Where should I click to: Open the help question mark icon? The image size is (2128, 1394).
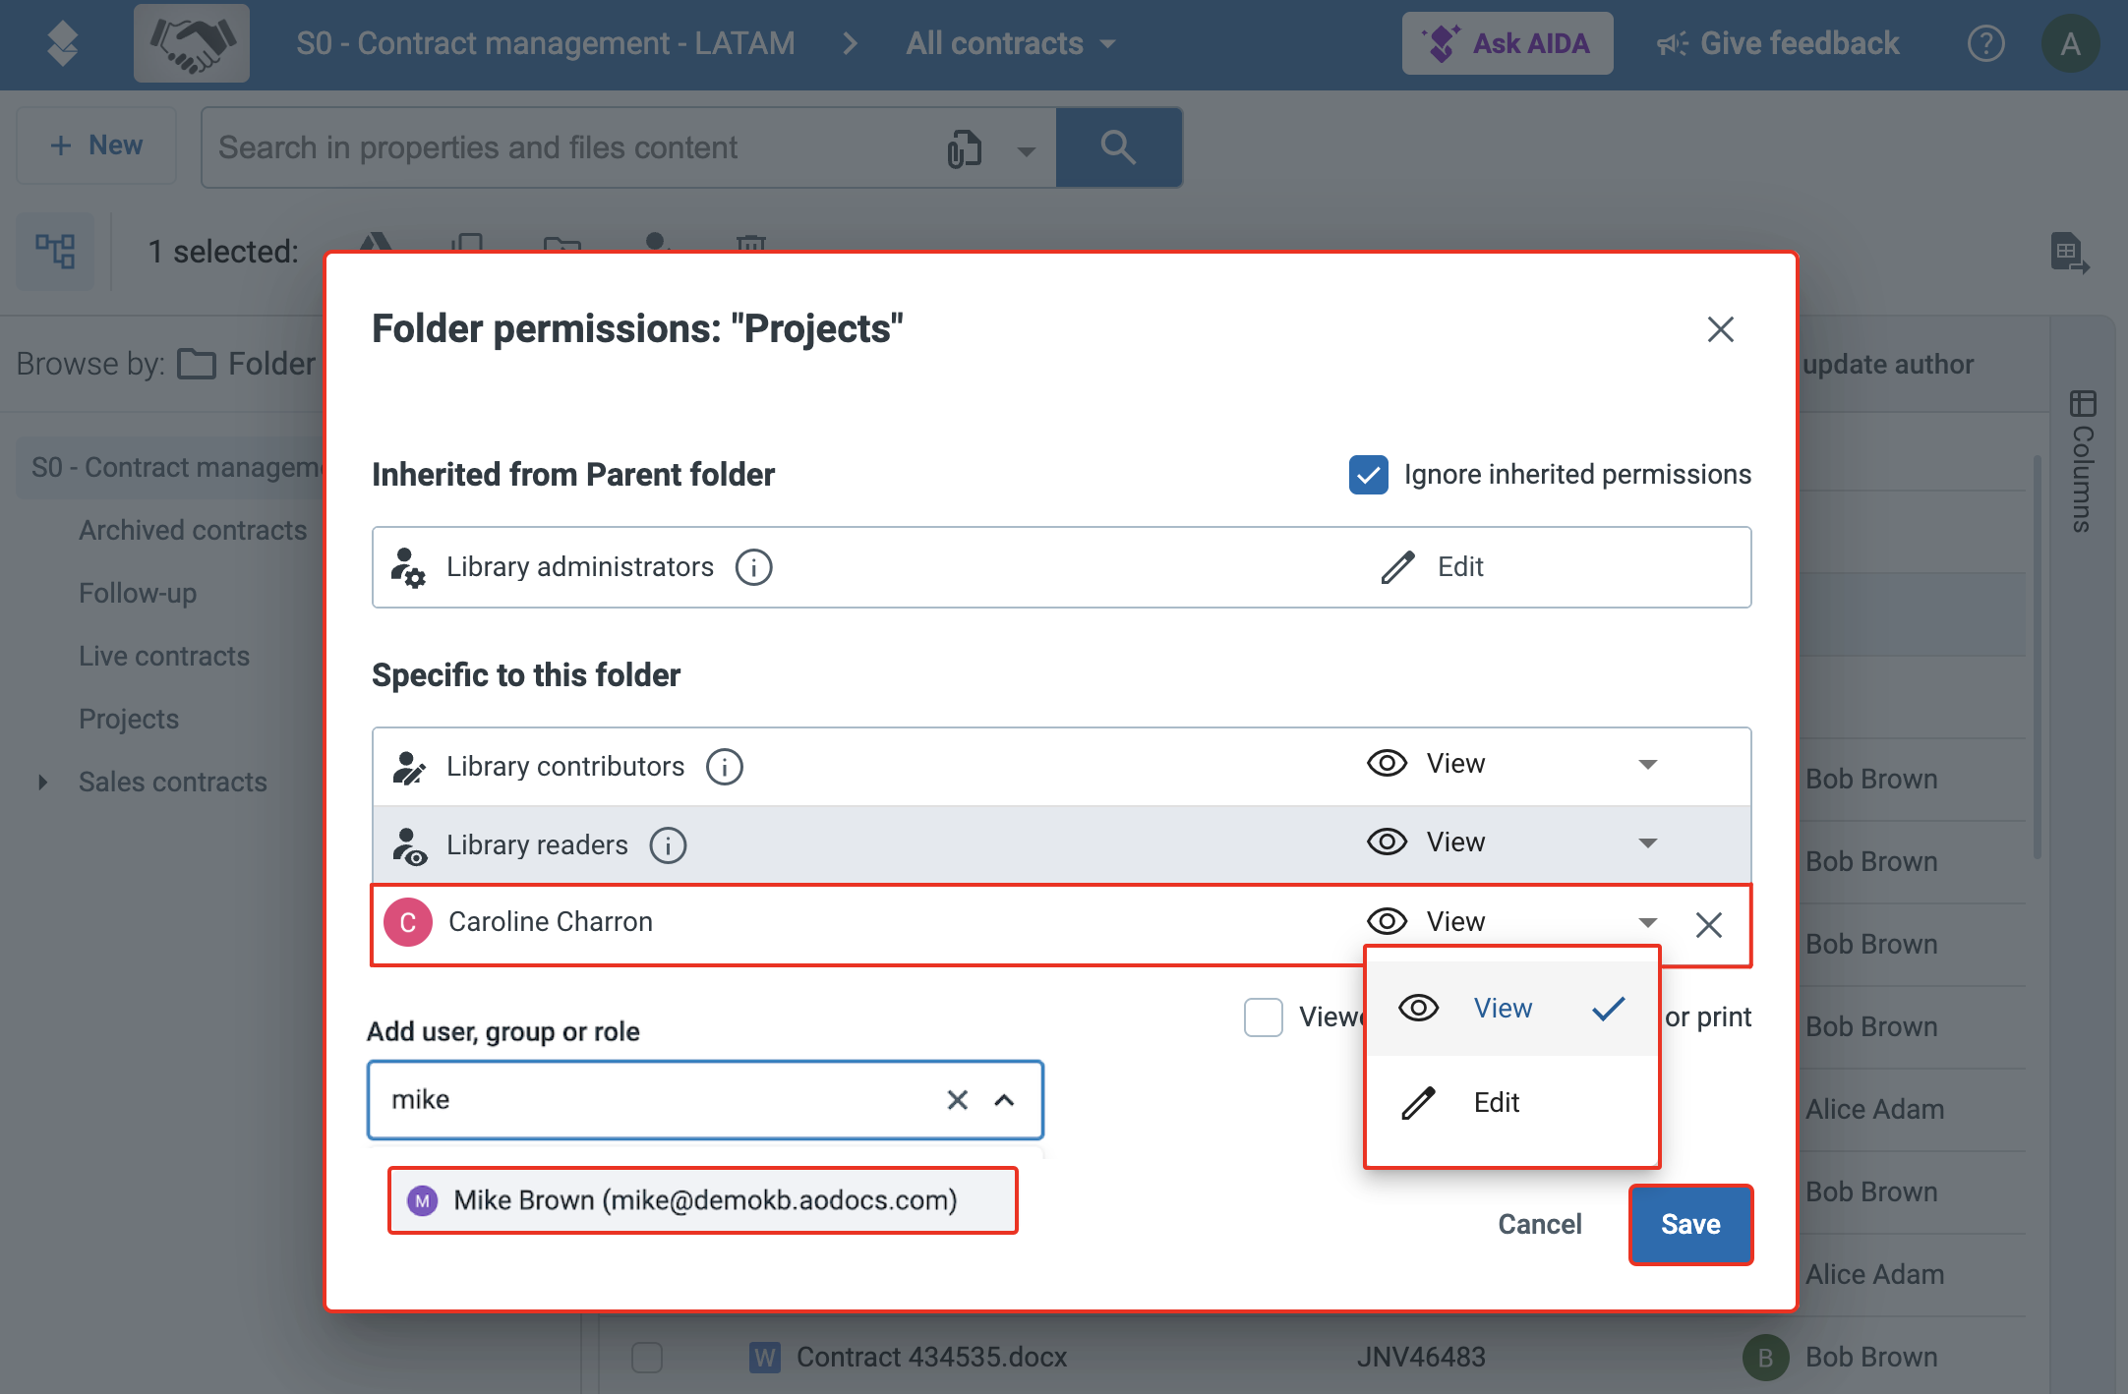coord(1985,43)
